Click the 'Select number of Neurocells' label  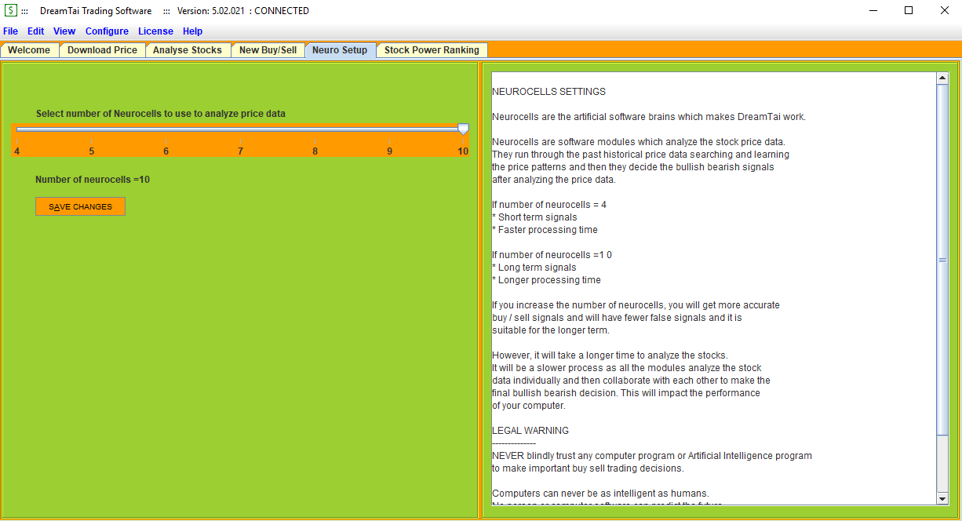coord(161,114)
